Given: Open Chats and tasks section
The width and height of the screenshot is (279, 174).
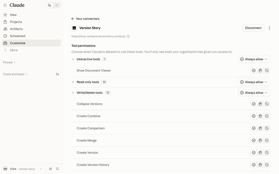Looking at the screenshot, I should coord(15,74).
